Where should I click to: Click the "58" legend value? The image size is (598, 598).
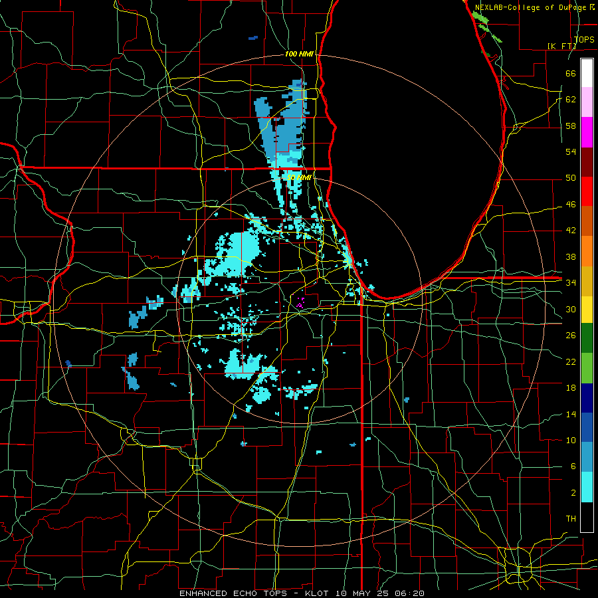coord(571,126)
